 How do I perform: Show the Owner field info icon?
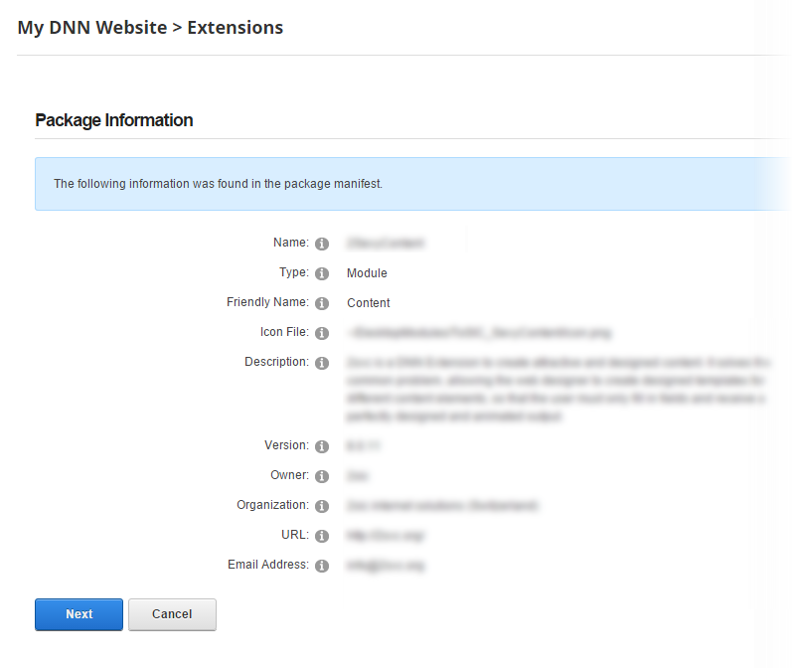(x=322, y=477)
